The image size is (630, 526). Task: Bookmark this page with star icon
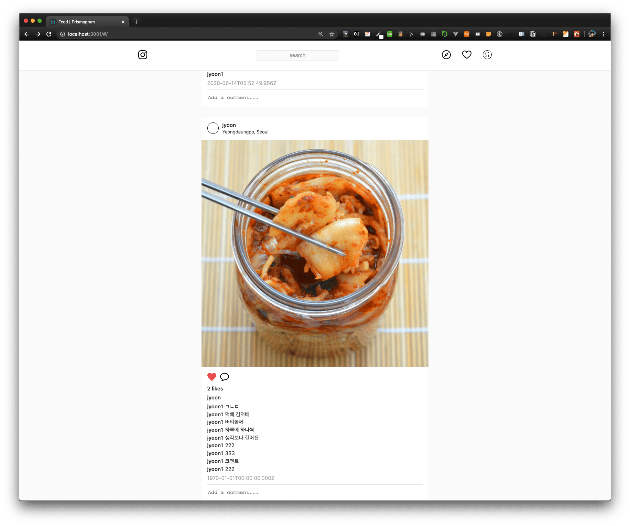[332, 34]
